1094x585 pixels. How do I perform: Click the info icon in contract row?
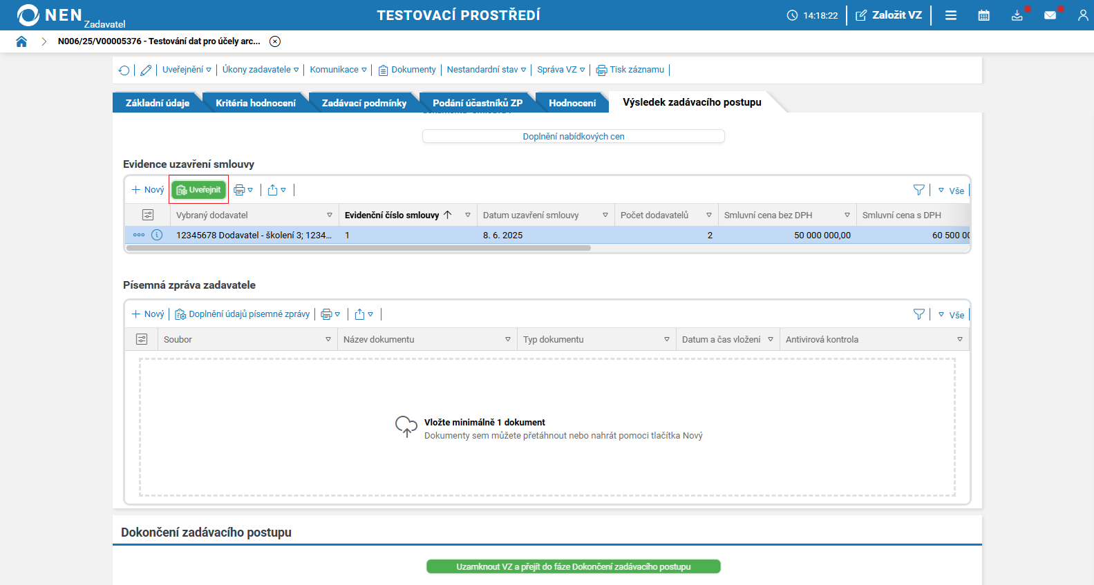point(157,235)
